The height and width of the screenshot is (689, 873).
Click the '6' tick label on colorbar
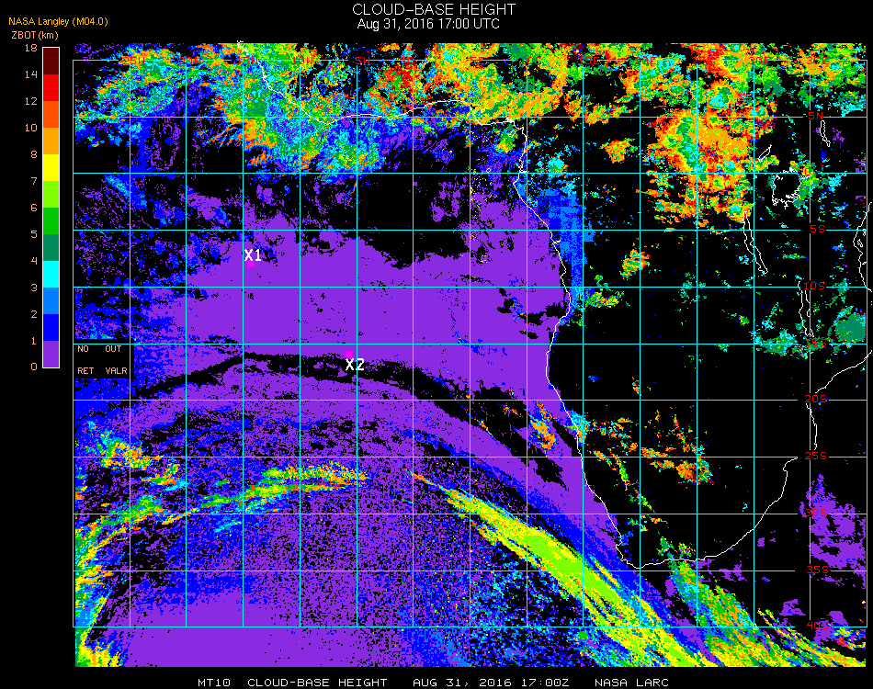coord(33,208)
